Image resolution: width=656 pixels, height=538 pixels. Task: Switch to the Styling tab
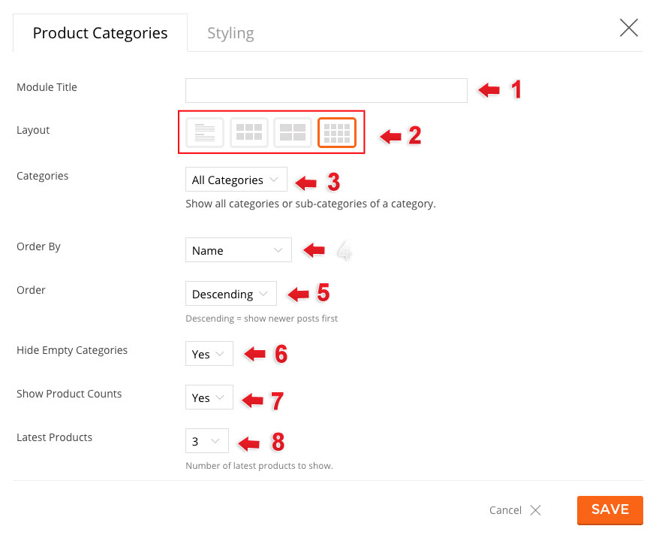230,33
